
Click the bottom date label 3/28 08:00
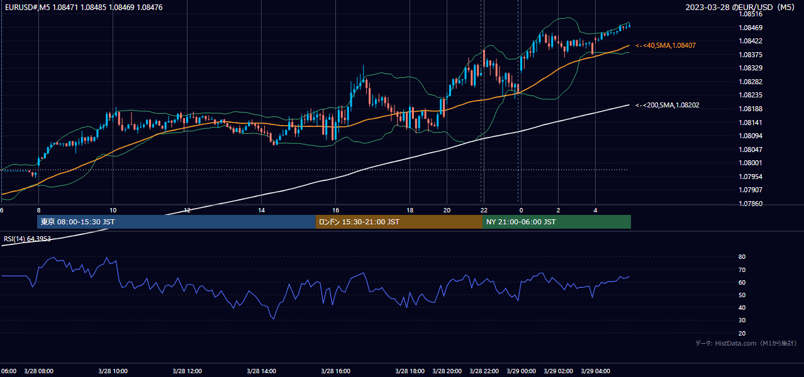[x=39, y=371]
